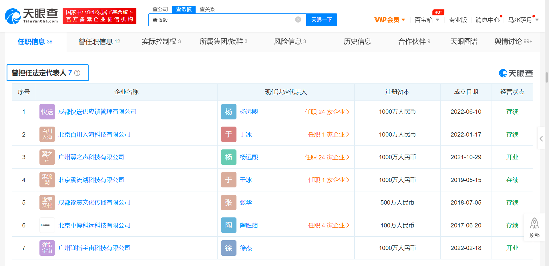This screenshot has width=549, height=266.
Task: Clear the search field with the X icon
Action: click(298, 19)
